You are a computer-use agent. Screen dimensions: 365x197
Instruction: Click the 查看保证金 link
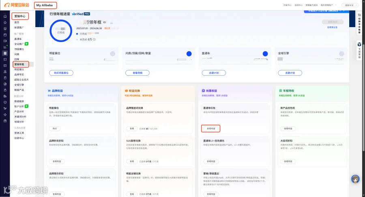332,28
